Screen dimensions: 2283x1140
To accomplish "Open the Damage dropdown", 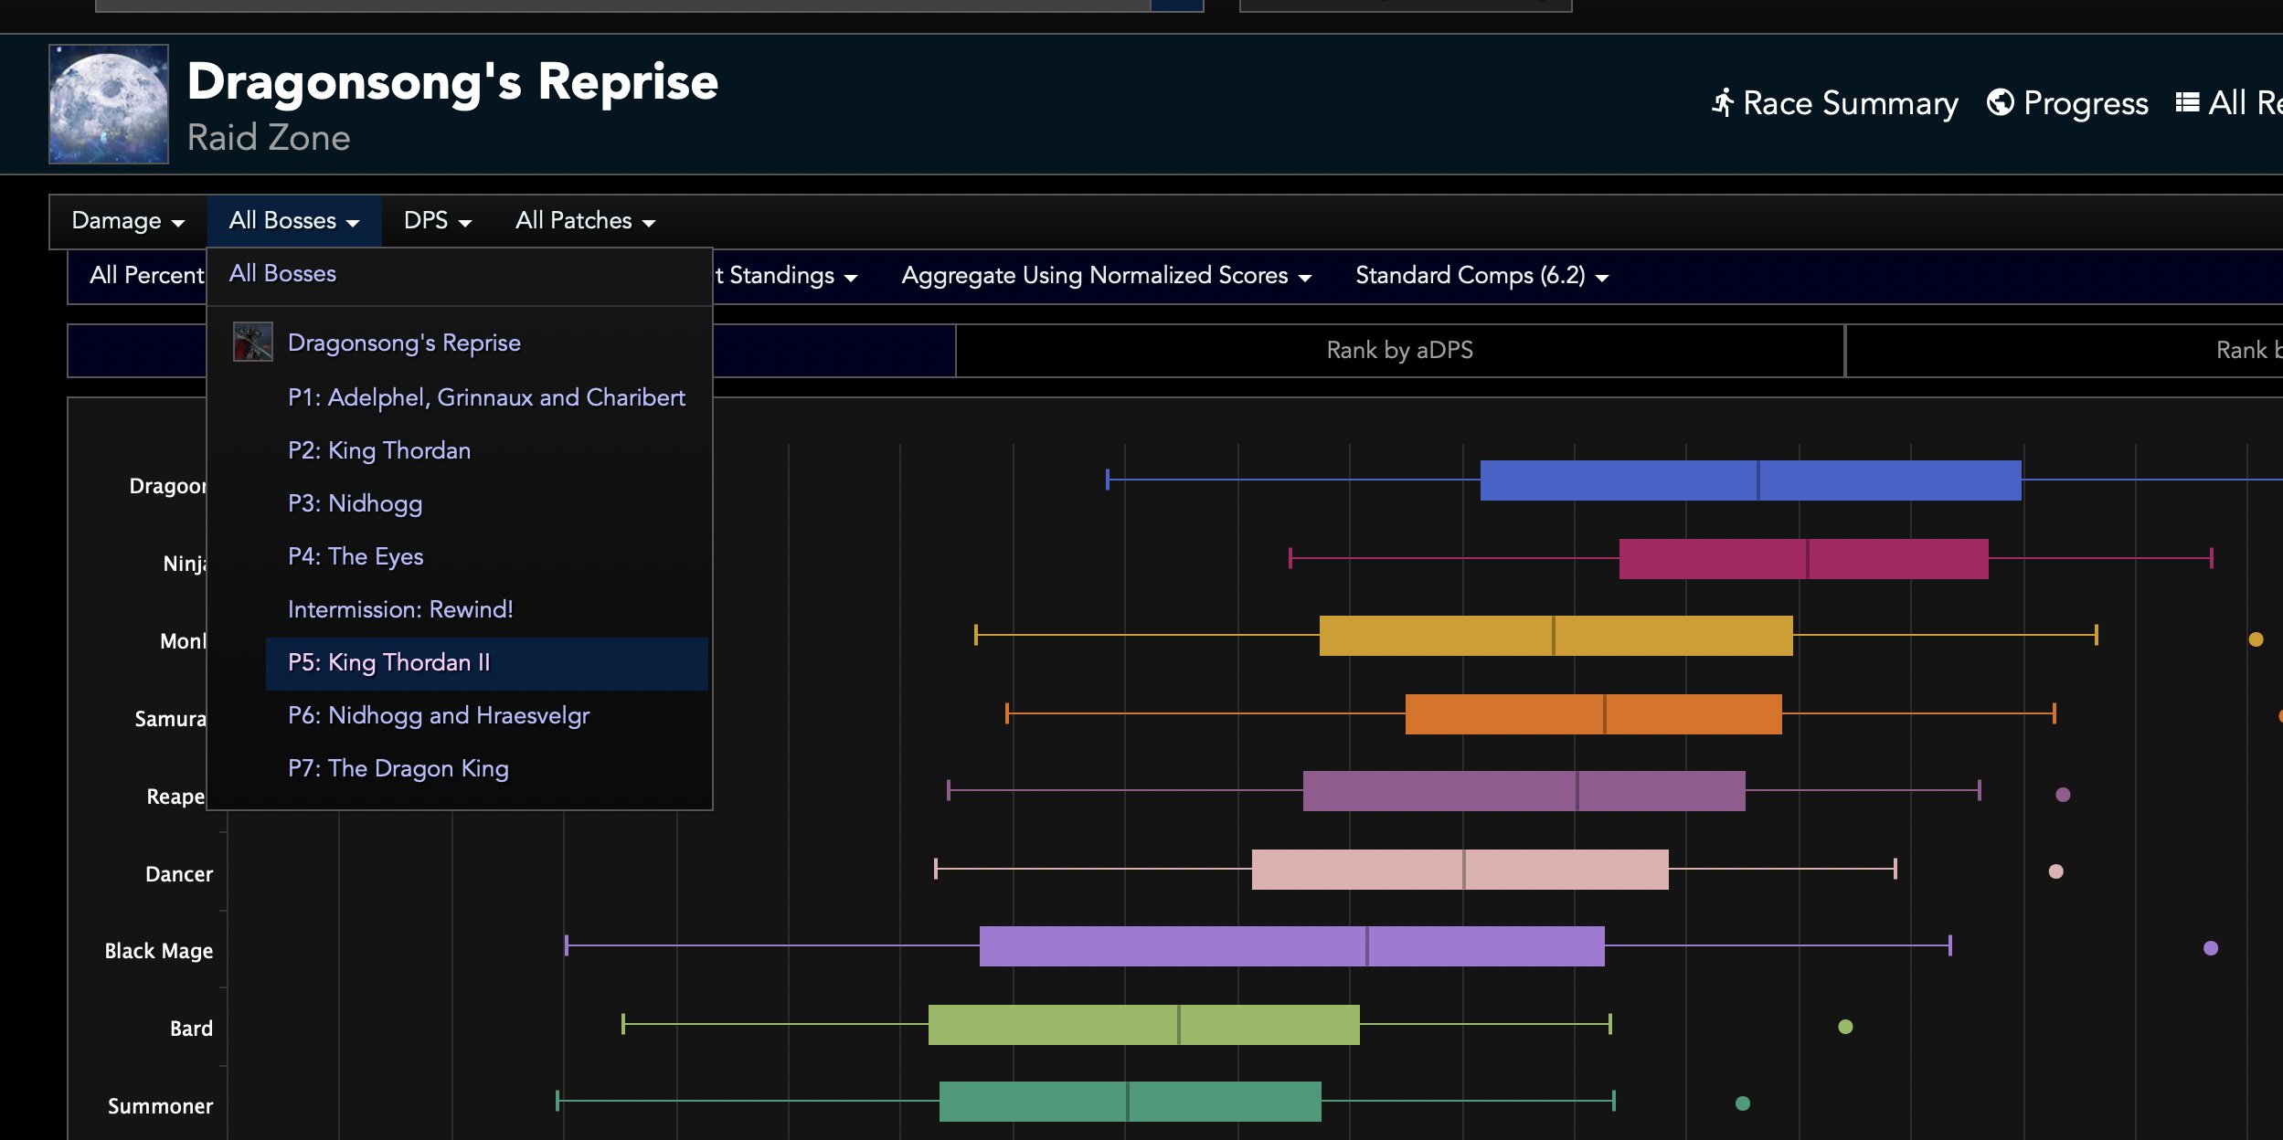I will point(128,221).
